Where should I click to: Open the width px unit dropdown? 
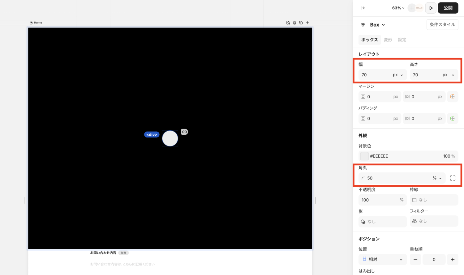coord(398,75)
